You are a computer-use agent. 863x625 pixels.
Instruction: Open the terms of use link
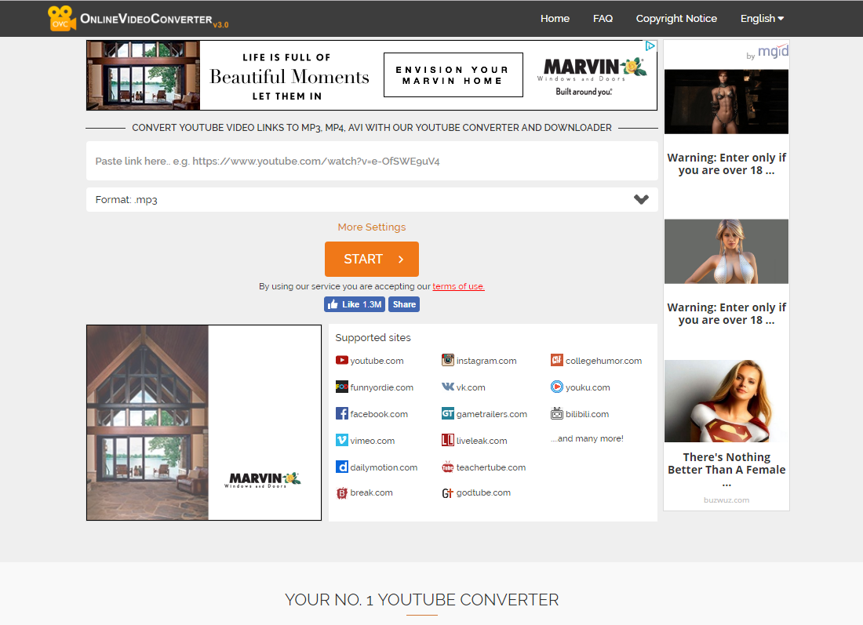click(458, 287)
